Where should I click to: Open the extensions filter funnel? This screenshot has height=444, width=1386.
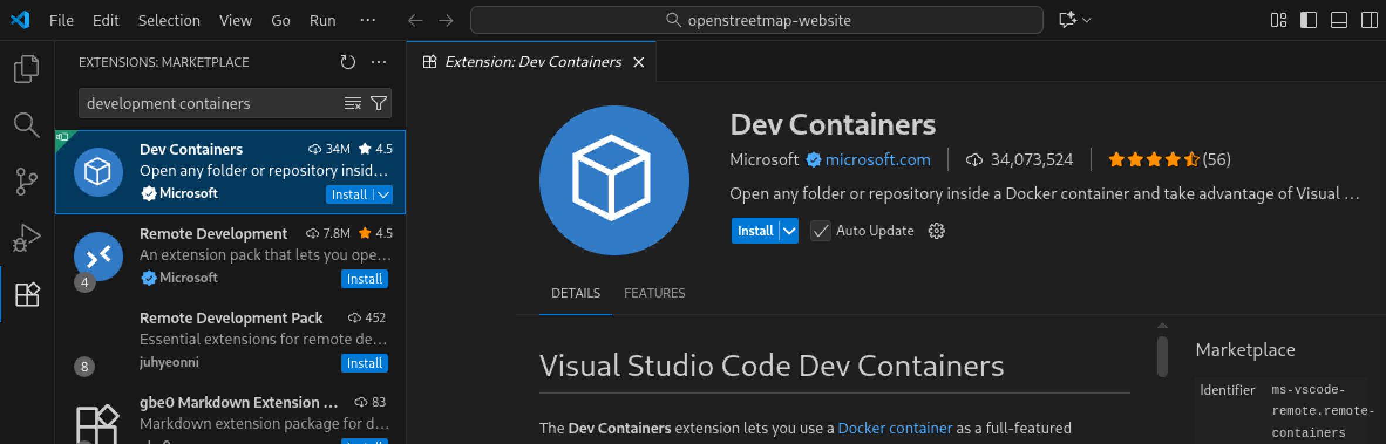pyautogui.click(x=379, y=104)
